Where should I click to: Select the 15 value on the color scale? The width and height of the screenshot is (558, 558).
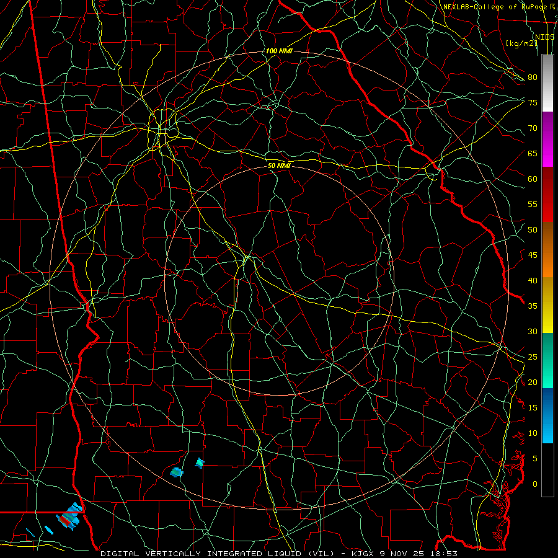(x=533, y=408)
